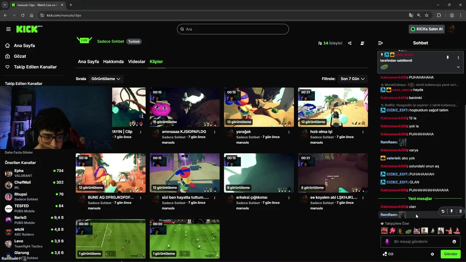Click the moderator user icon near share
The image size is (466, 262).
[362, 43]
